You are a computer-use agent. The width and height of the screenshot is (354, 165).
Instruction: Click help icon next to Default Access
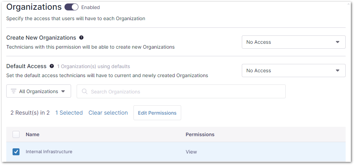click(x=52, y=66)
